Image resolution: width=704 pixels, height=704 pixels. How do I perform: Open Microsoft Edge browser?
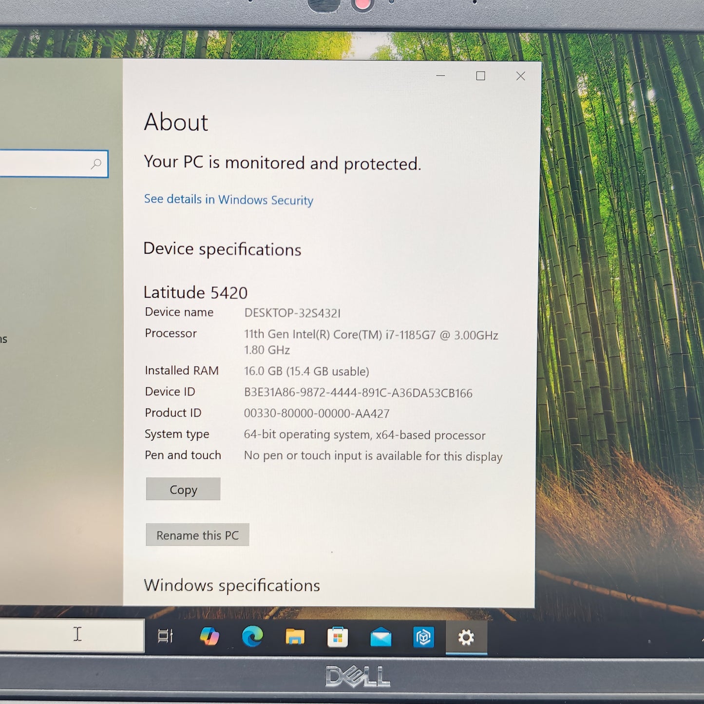coord(252,636)
